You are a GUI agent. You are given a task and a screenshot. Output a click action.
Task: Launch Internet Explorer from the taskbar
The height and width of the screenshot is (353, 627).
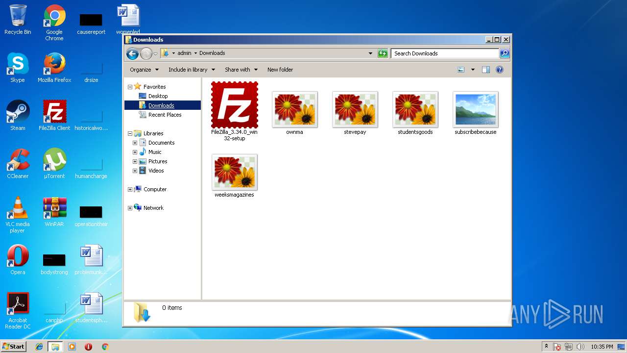(x=39, y=347)
